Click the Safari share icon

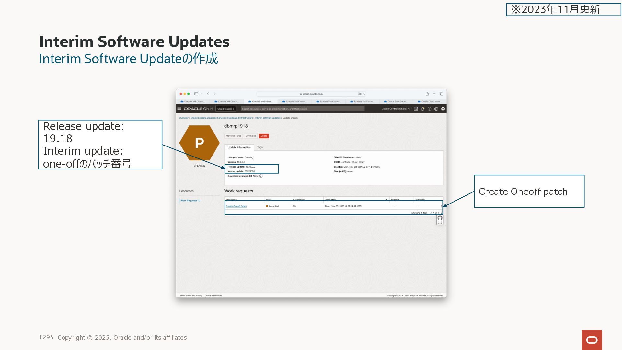tap(427, 94)
